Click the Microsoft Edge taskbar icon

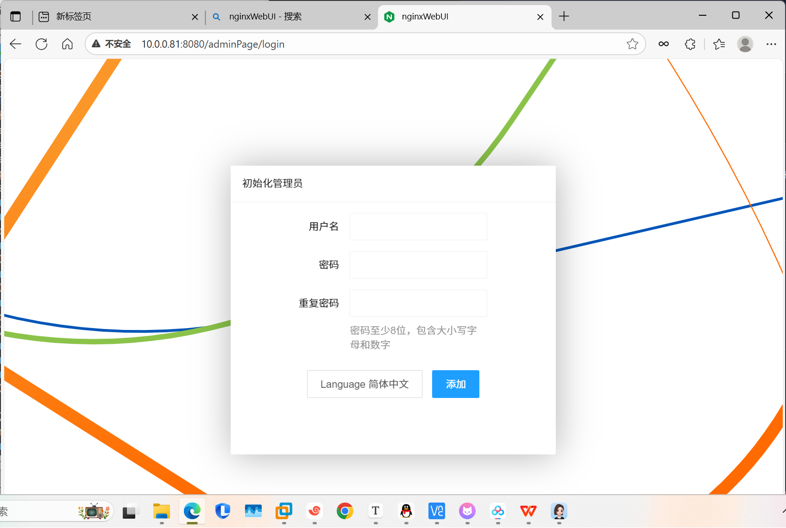coord(192,511)
